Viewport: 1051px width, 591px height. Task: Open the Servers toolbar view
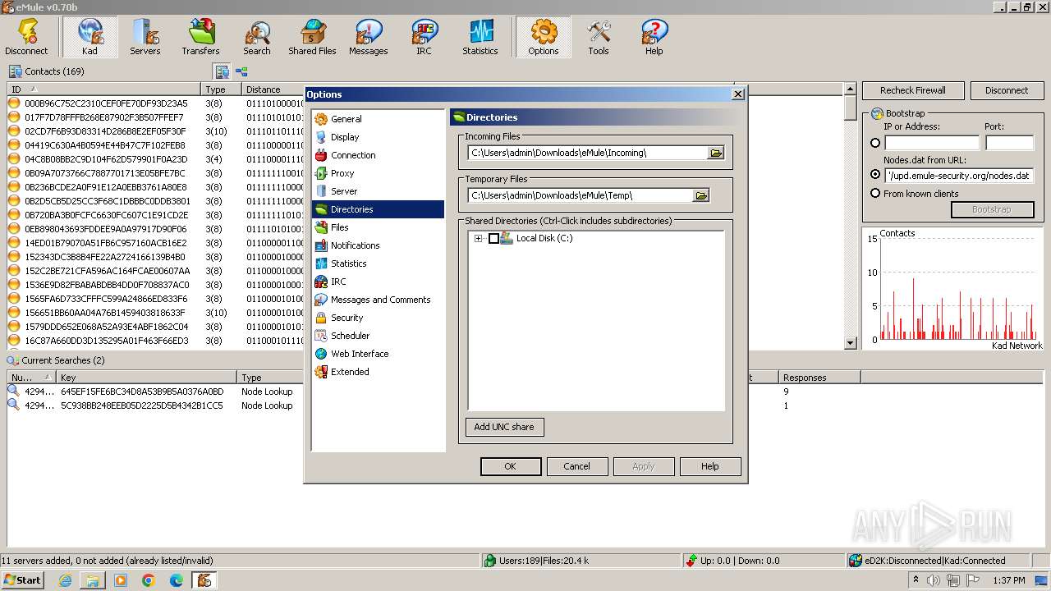click(x=145, y=37)
